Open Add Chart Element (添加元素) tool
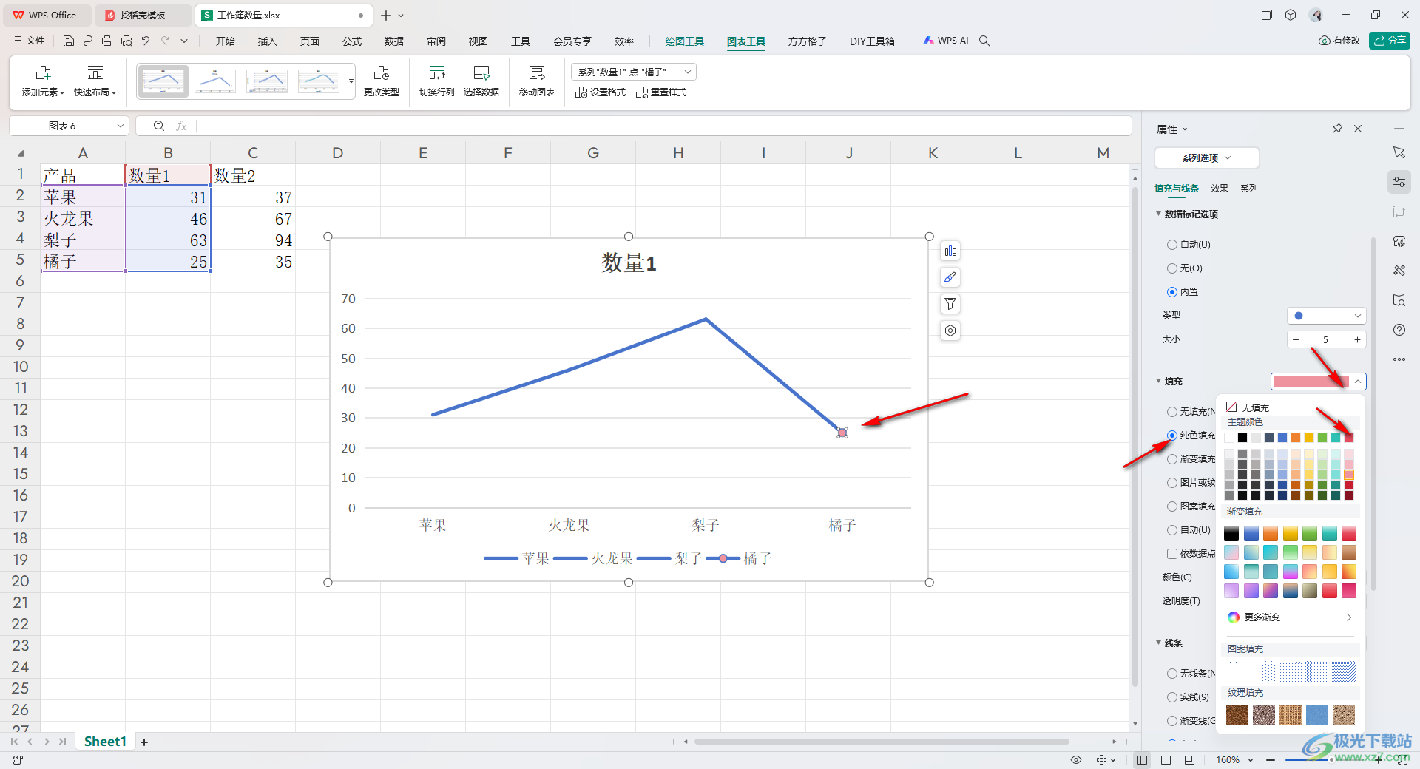 point(43,81)
